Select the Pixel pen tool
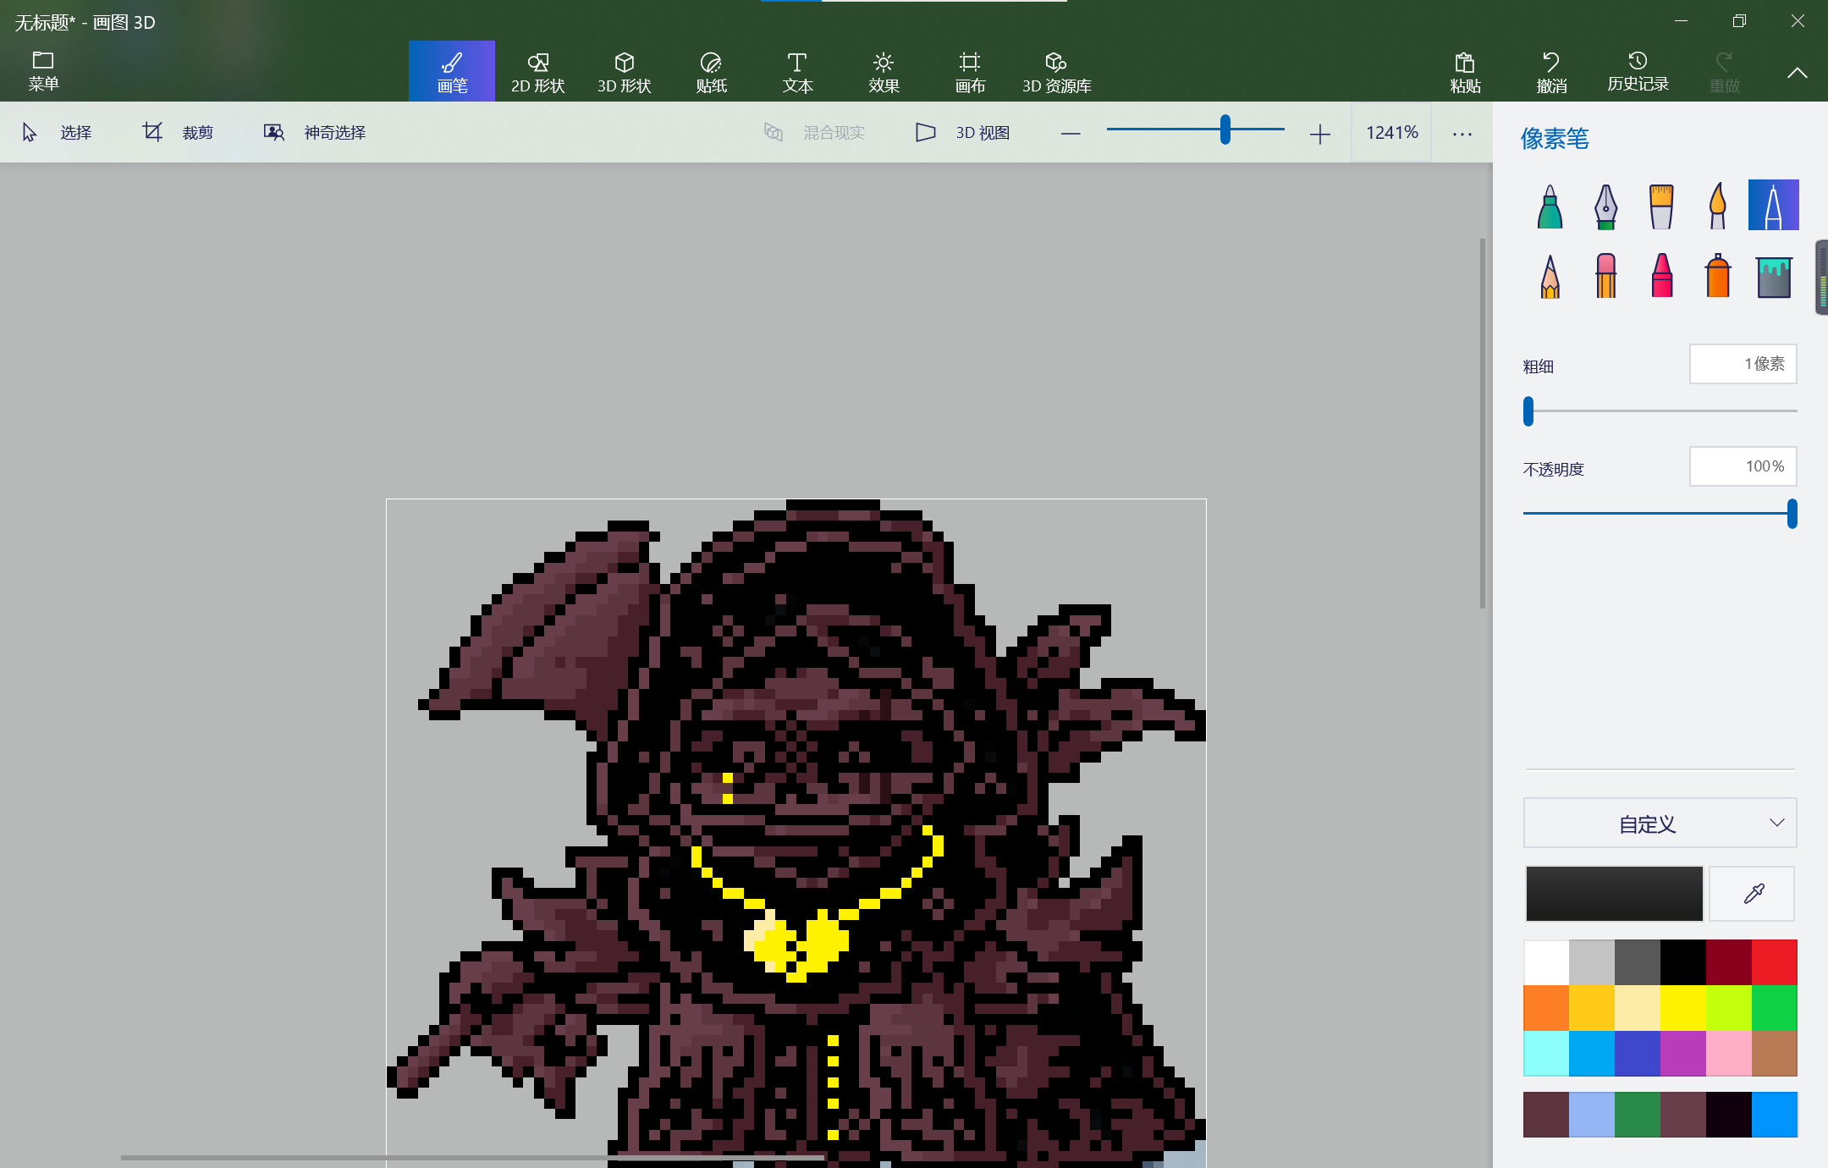The image size is (1828, 1168). (1774, 205)
